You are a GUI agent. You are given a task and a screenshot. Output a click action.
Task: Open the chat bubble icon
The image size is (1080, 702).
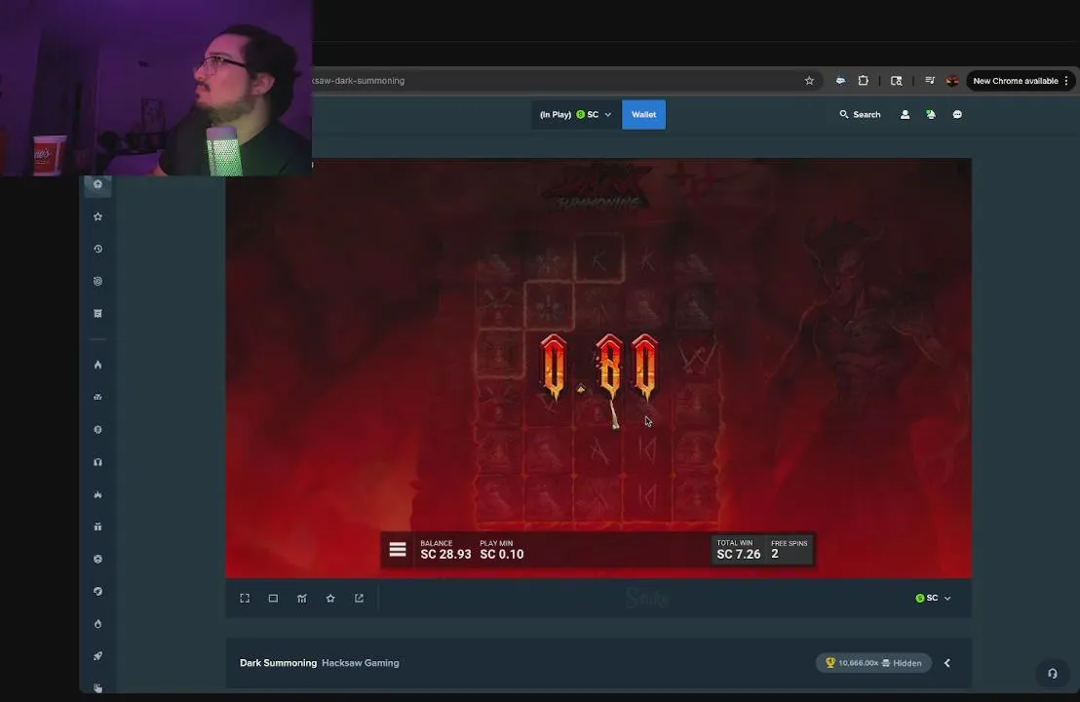[x=957, y=114]
